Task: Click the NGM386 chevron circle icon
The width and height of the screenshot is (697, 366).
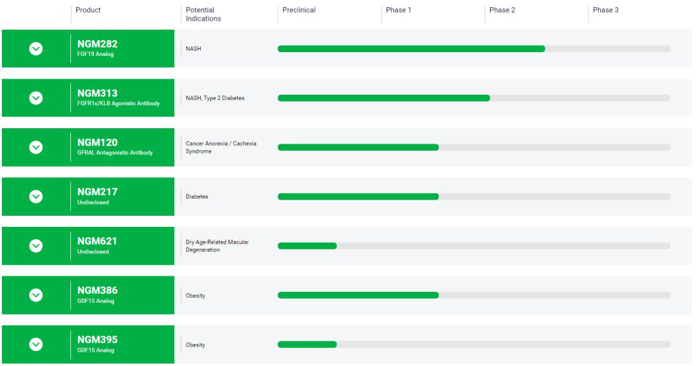Action: pos(36,295)
